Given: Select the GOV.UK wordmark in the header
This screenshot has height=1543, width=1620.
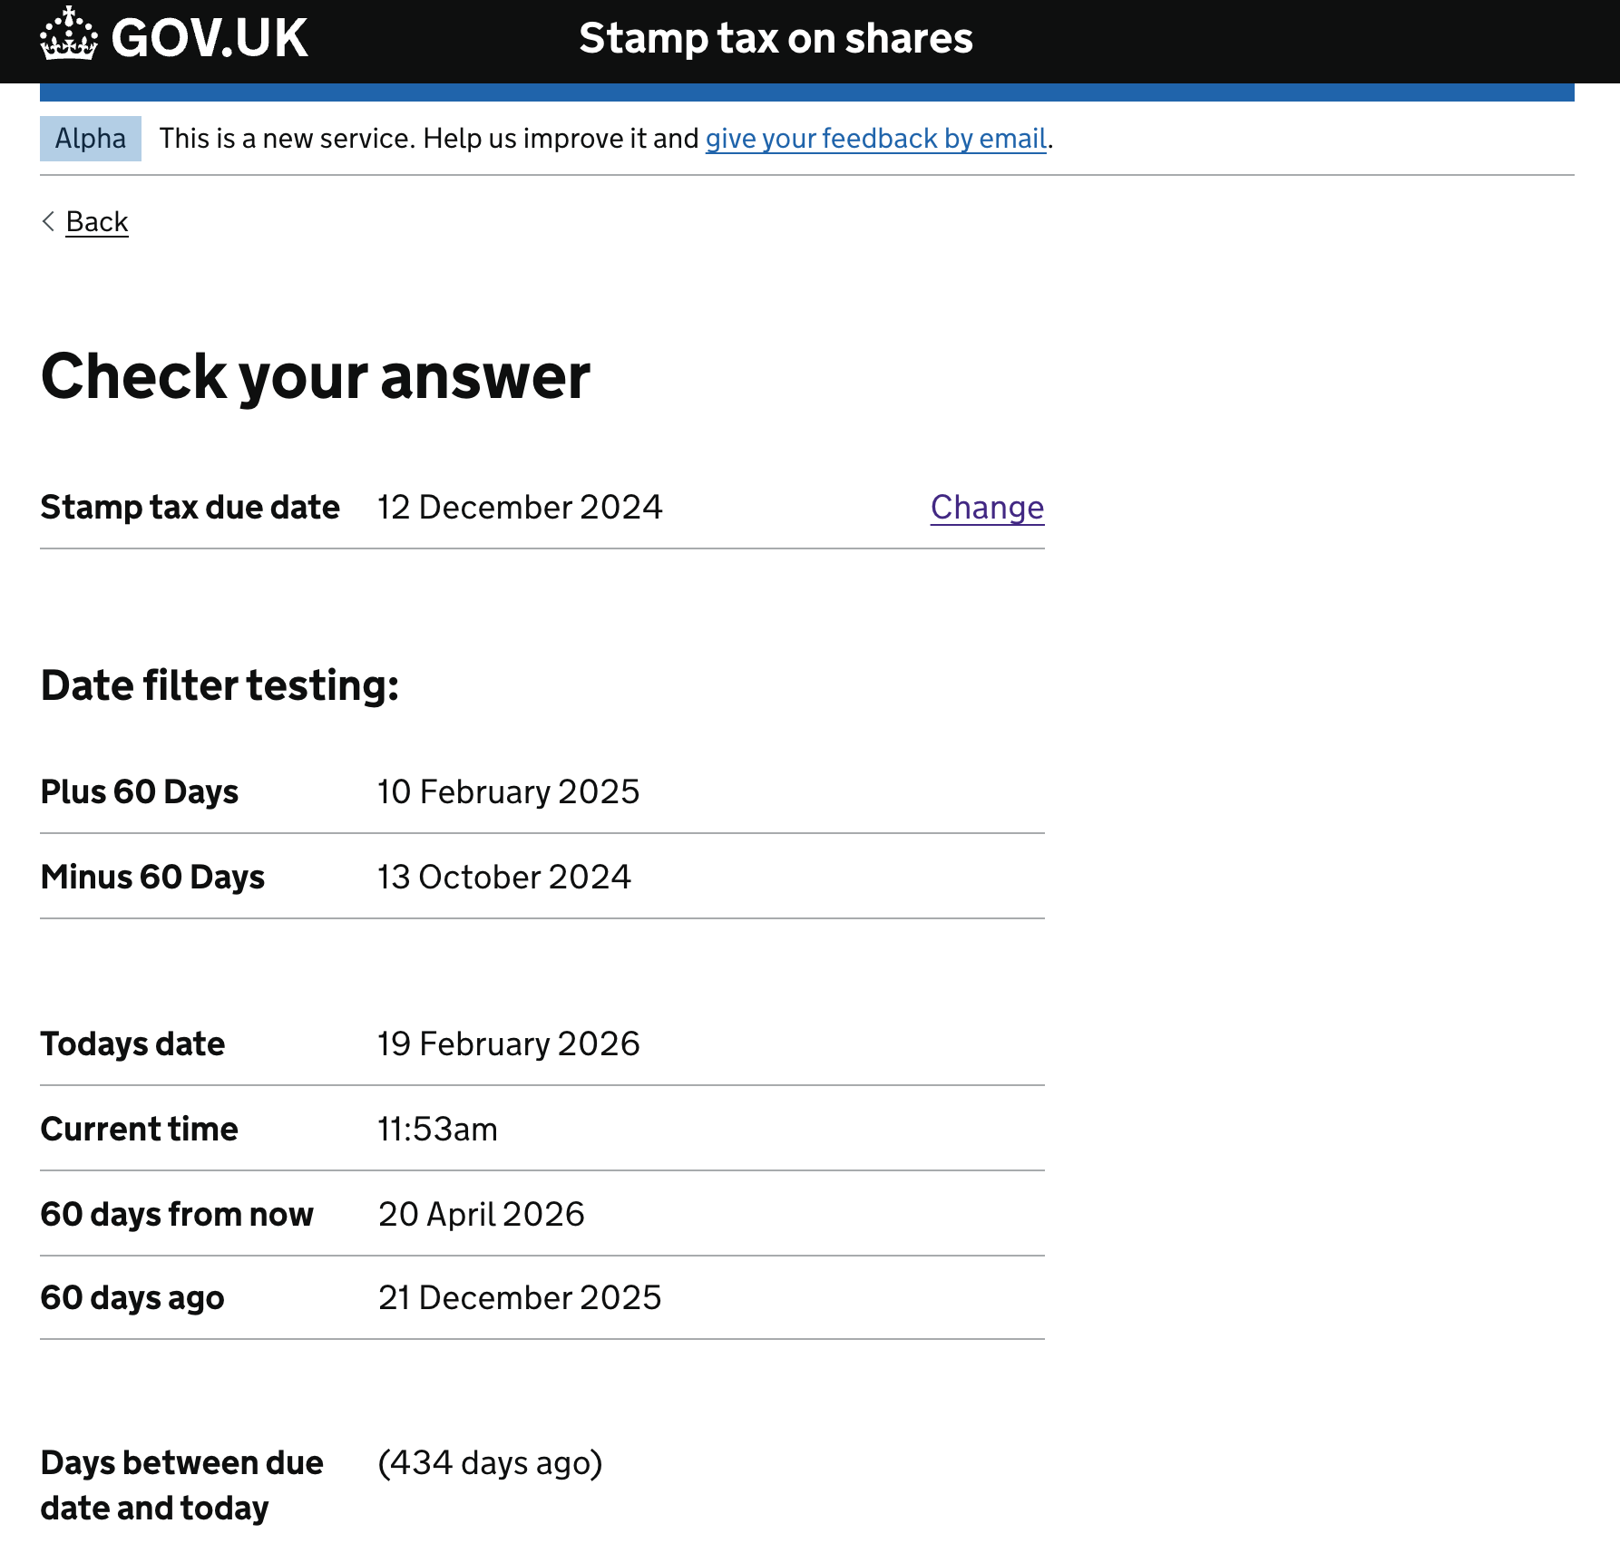Looking at the screenshot, I should (x=210, y=38).
